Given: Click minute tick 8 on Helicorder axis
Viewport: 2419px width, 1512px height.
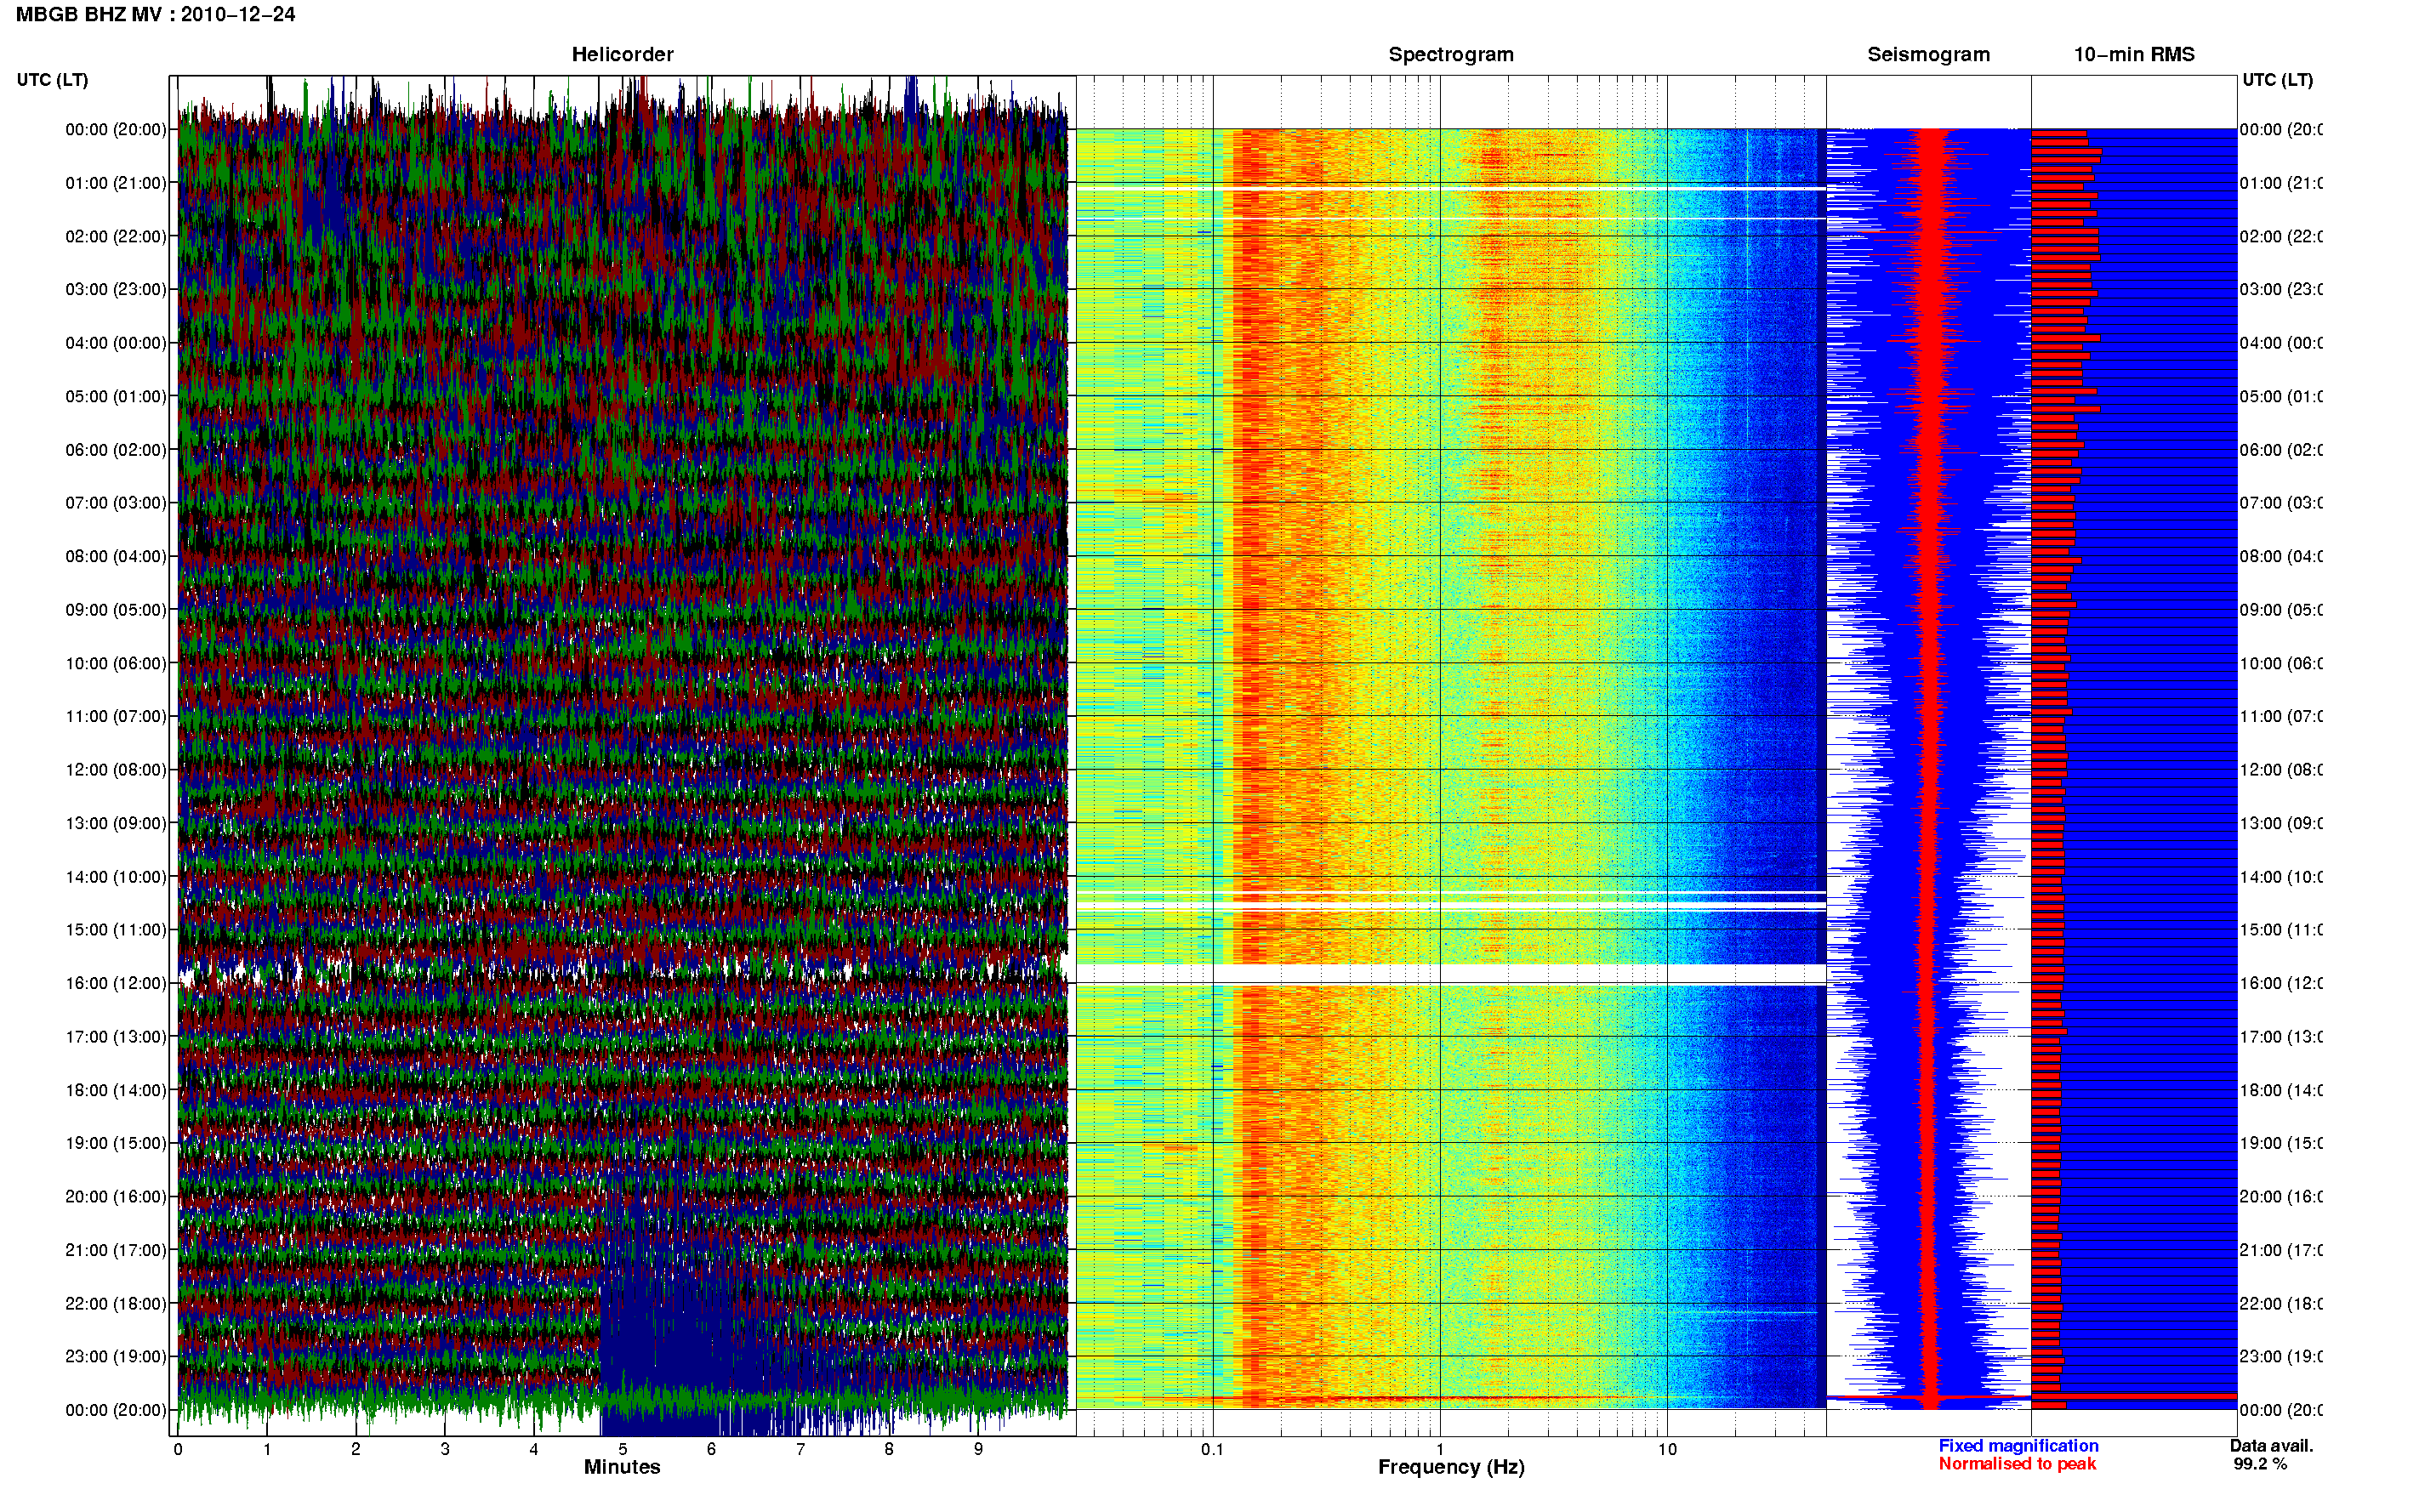Looking at the screenshot, I should 889,1449.
